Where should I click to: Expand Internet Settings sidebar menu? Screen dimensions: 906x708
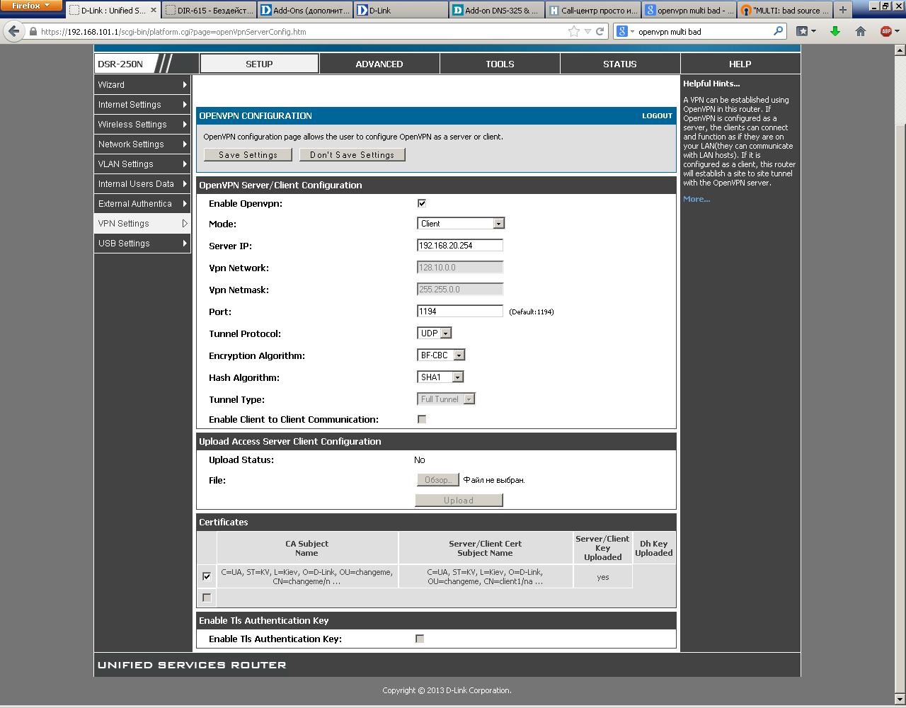click(x=142, y=105)
